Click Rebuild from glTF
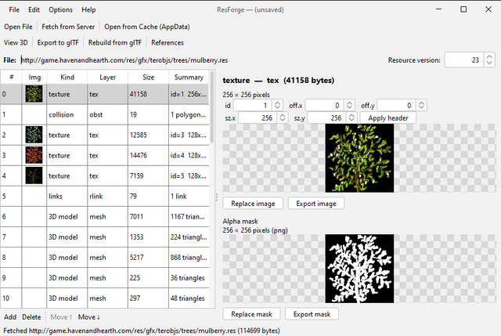501x336 pixels. point(115,42)
